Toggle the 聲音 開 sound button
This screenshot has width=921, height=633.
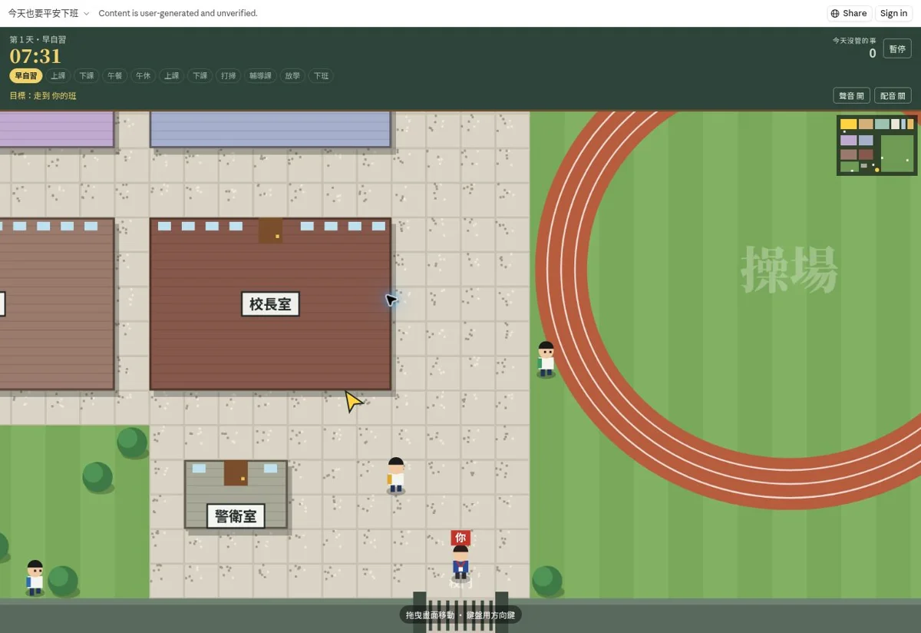coord(851,95)
